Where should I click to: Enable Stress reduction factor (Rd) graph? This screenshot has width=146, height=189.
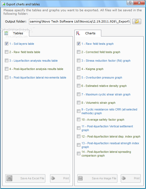click(x=78, y=60)
